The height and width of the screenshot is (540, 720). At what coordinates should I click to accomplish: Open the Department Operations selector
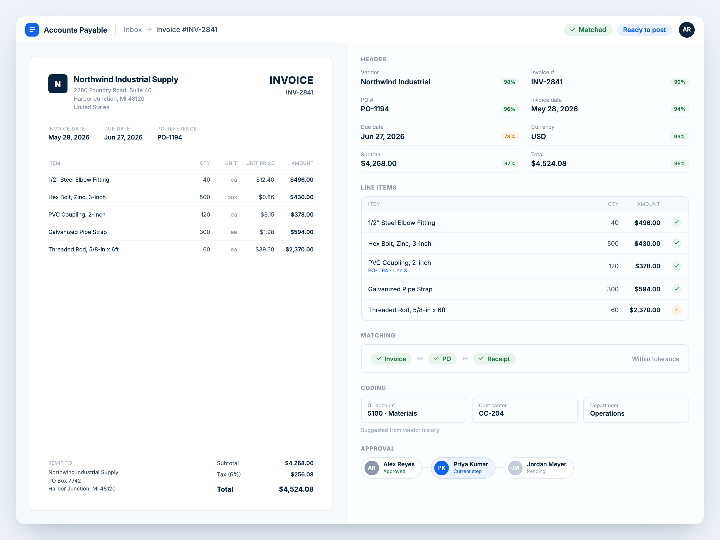636,410
